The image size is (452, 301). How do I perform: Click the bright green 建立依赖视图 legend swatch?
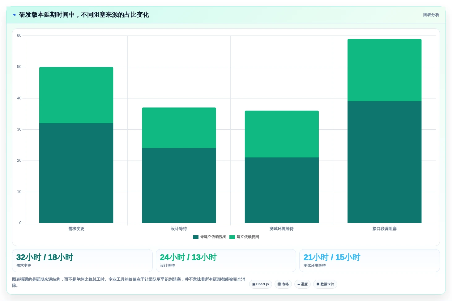232,237
